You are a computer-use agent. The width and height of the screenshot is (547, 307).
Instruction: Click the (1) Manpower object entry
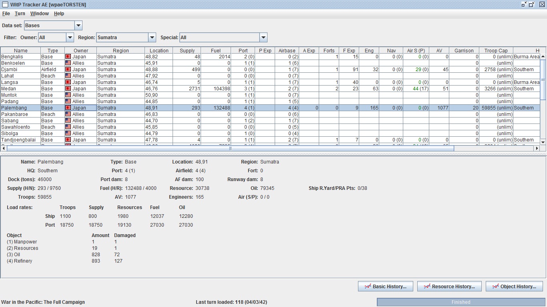pyautogui.click(x=22, y=242)
